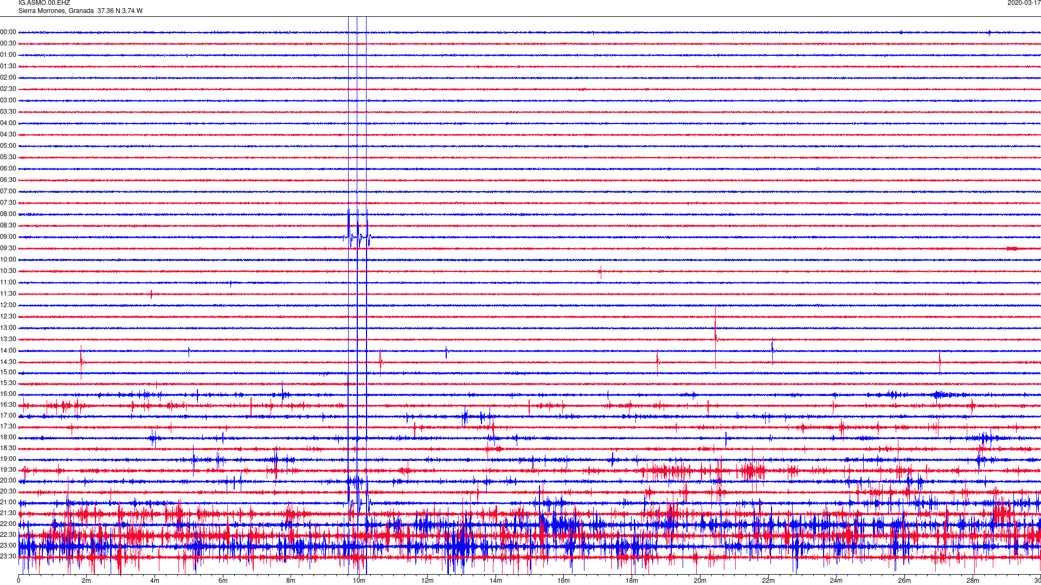The width and height of the screenshot is (1041, 585).
Task: Select the 09:00 trace time label
Action: click(8, 237)
